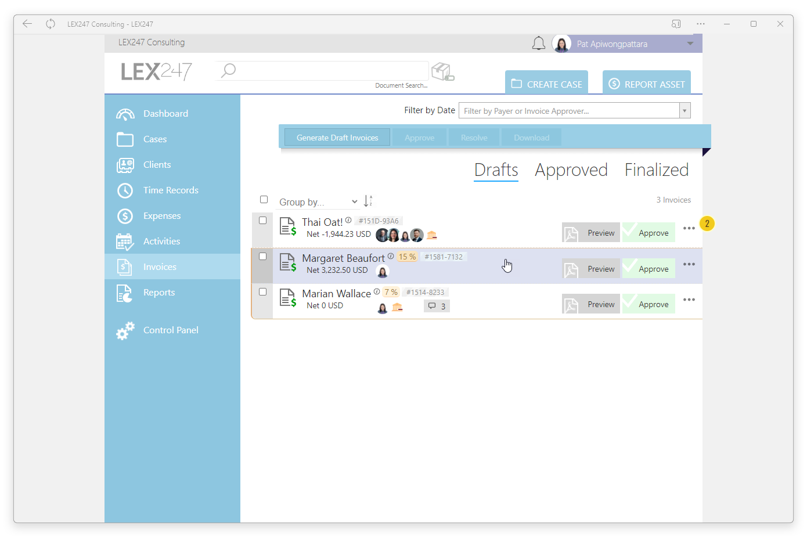
Task: Click more options for Marian Wallace invoice
Action: point(689,300)
